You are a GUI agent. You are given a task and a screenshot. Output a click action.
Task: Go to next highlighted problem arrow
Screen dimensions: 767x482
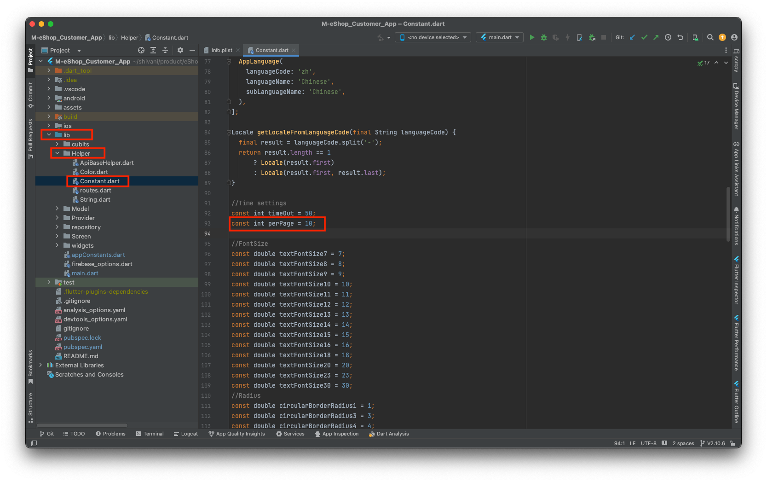coord(726,63)
